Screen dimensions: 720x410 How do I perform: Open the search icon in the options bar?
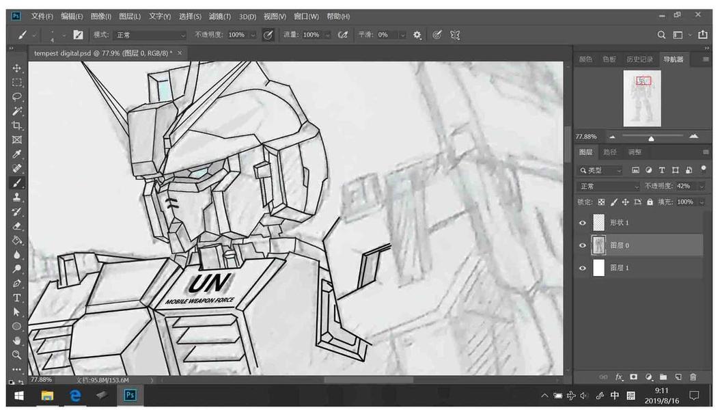pyautogui.click(x=661, y=35)
